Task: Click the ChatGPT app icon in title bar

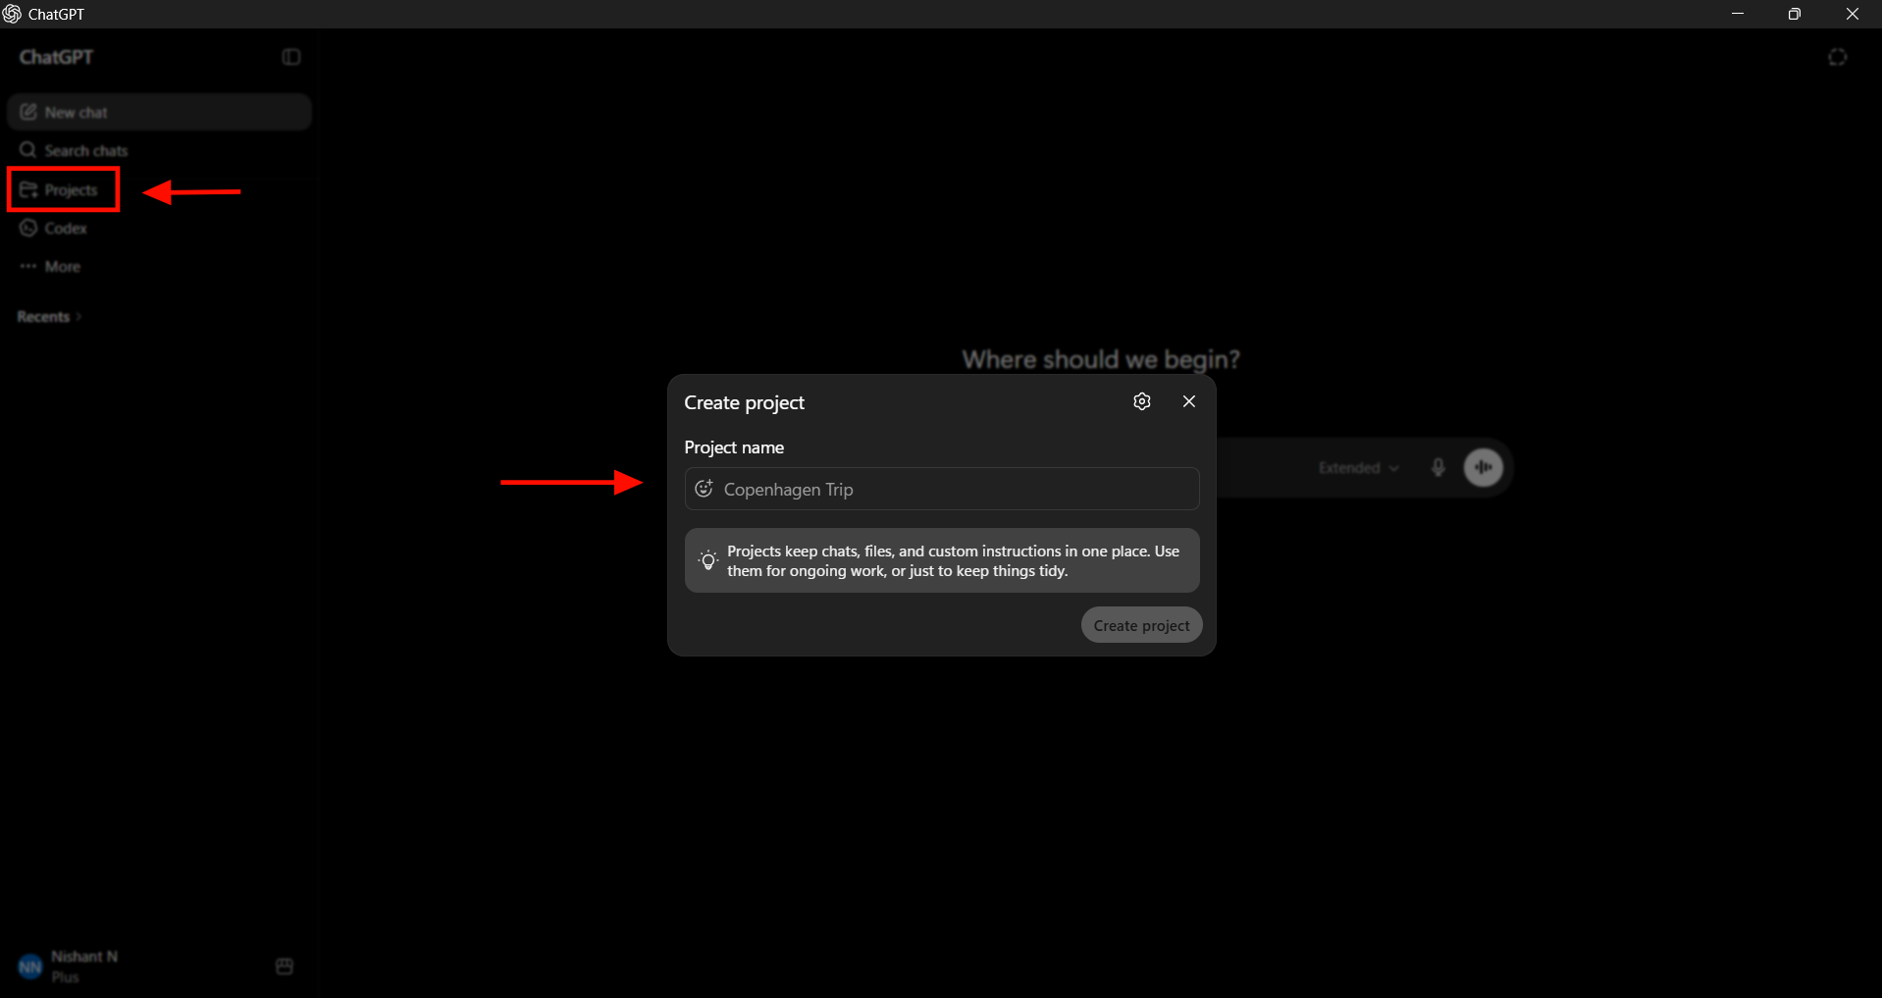Action: click(12, 14)
